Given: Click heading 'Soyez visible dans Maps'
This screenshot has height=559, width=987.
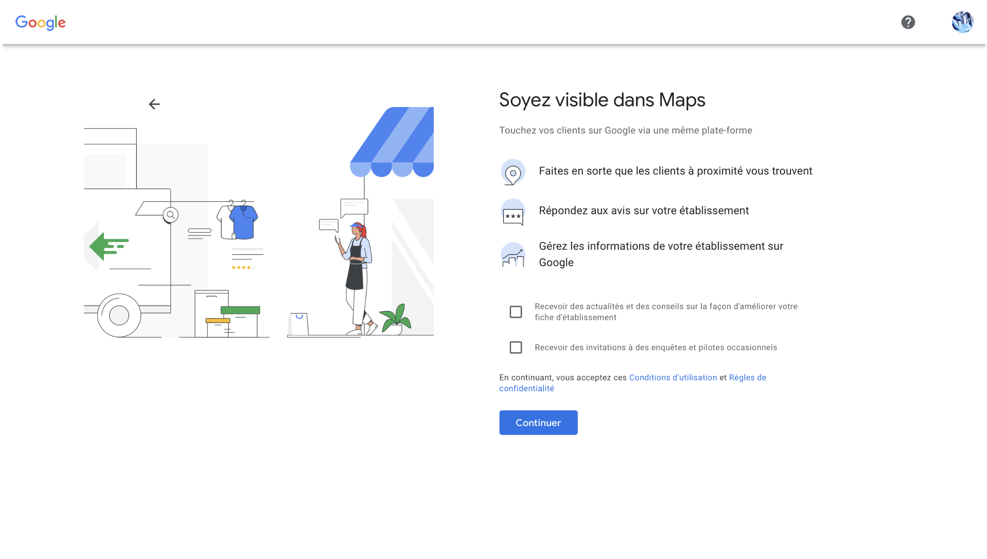Looking at the screenshot, I should (x=602, y=100).
